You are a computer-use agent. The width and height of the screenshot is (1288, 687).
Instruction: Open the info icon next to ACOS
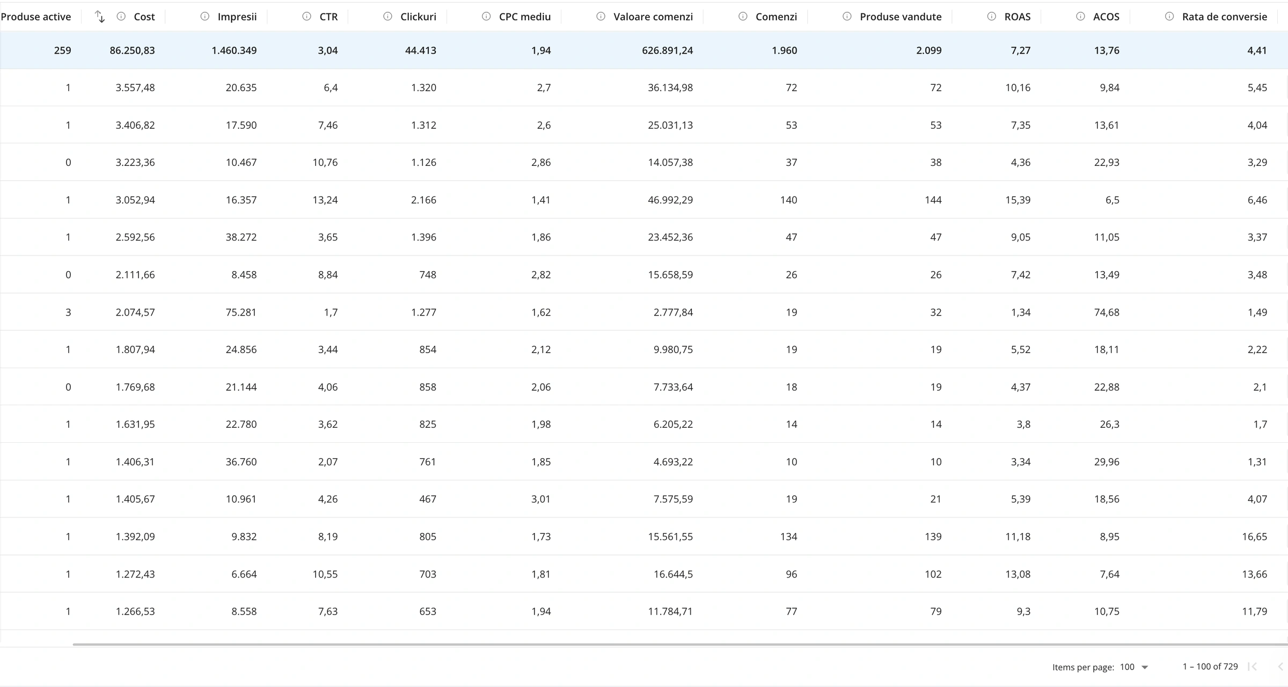pyautogui.click(x=1081, y=17)
